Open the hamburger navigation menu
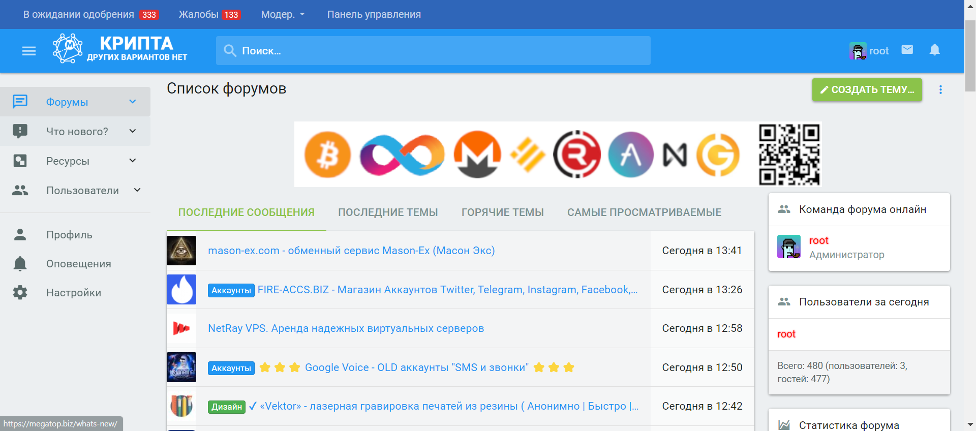The image size is (976, 431). coord(29,51)
